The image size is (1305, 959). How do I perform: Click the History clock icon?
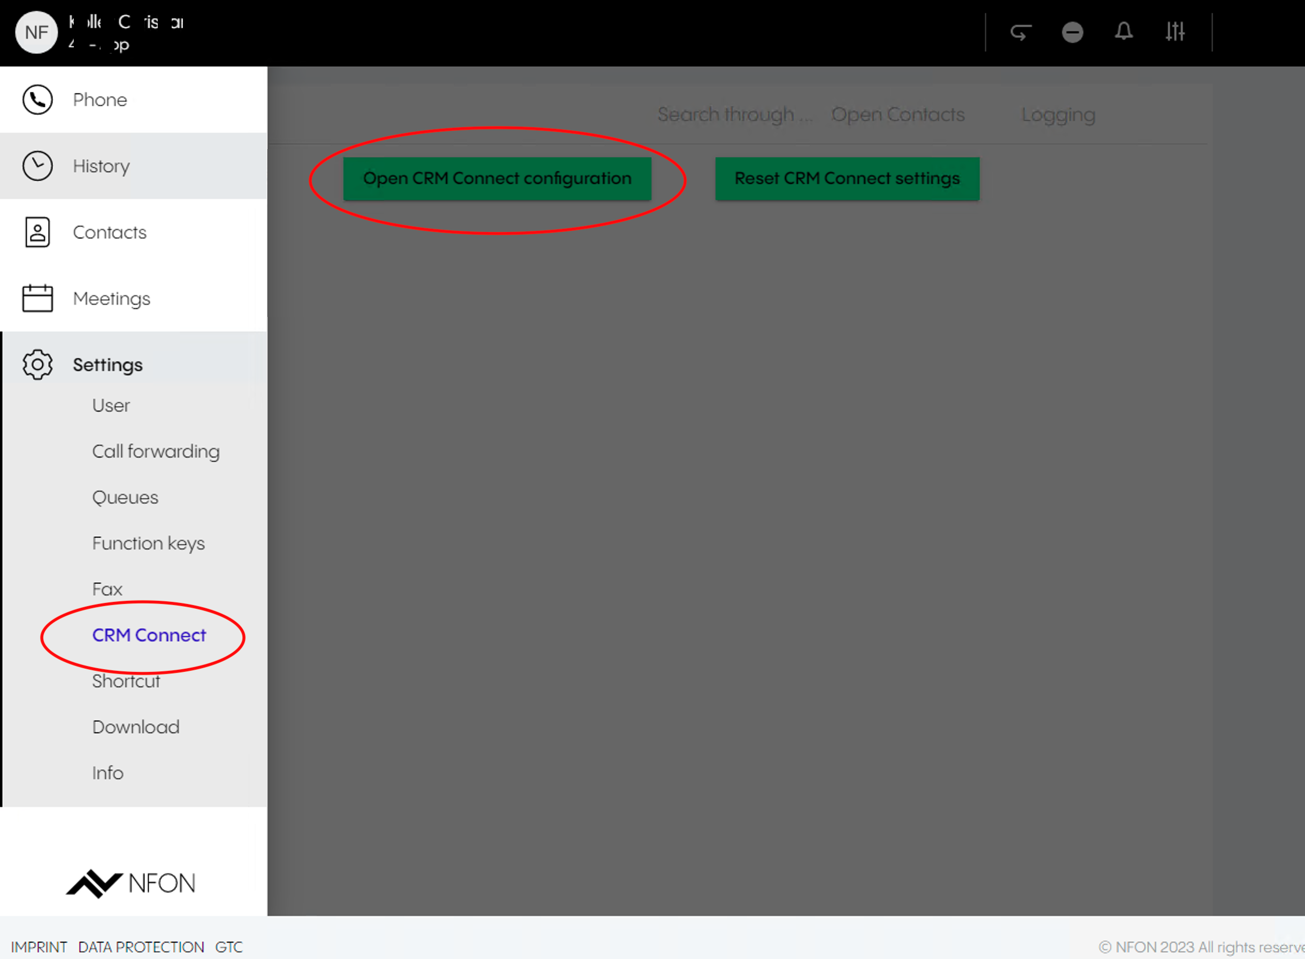click(x=38, y=166)
